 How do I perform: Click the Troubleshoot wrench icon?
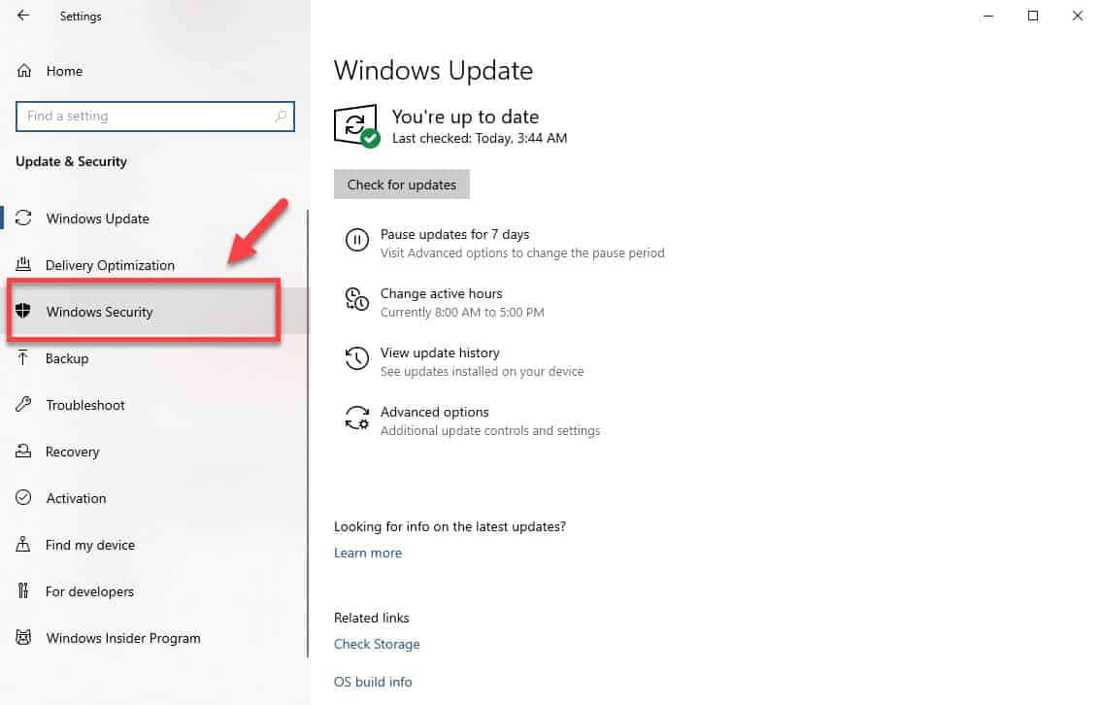pyautogui.click(x=23, y=404)
